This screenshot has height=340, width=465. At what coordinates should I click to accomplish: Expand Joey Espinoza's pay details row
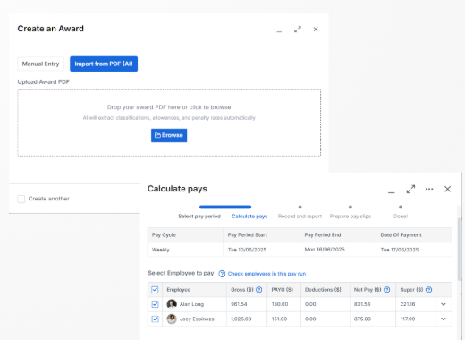(x=444, y=319)
